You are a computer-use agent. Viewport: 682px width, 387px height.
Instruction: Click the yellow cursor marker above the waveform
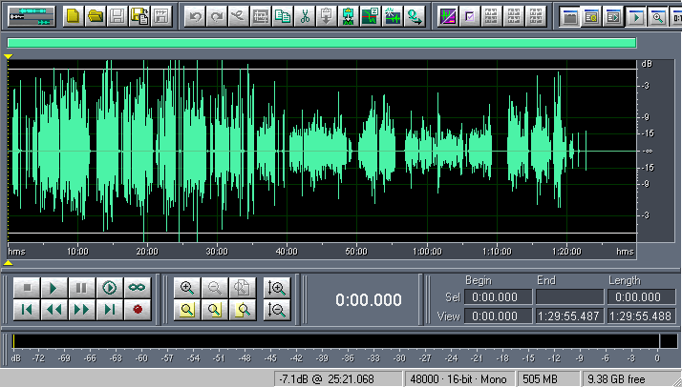coord(8,57)
